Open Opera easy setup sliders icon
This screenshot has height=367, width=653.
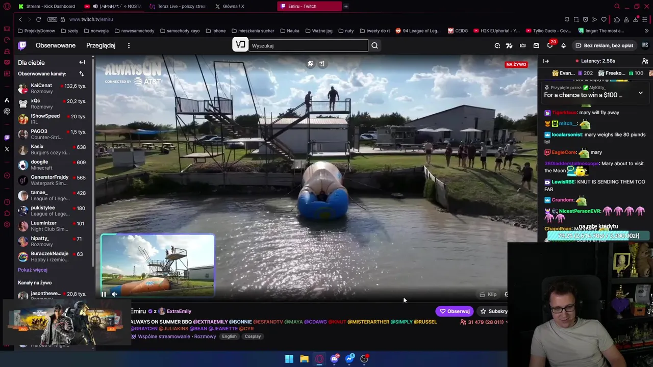[x=645, y=19]
